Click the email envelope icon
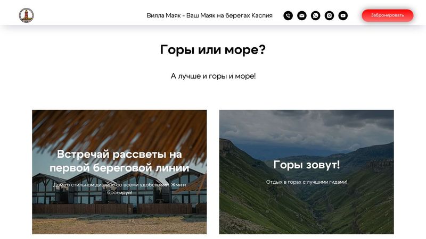Viewport: 426px width, 239px height. (301, 15)
